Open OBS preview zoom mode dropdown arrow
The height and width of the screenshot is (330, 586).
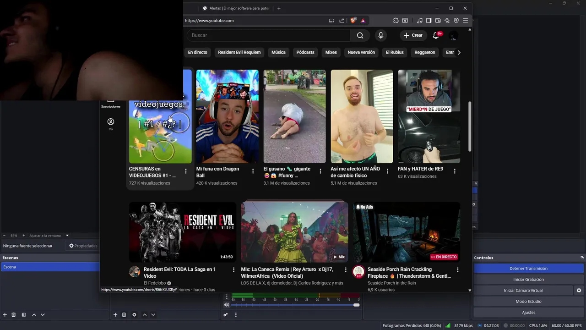click(x=67, y=236)
